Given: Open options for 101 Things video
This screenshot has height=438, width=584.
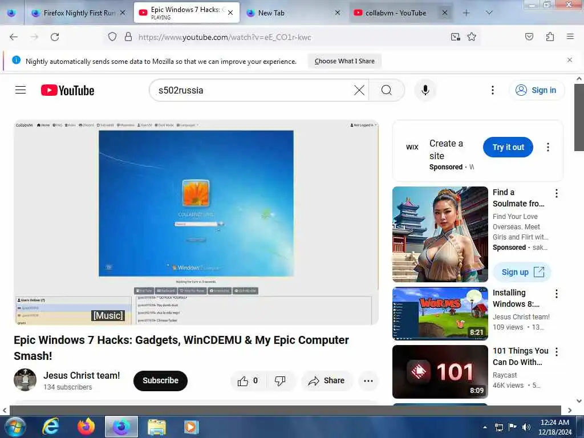Looking at the screenshot, I should pyautogui.click(x=557, y=351).
